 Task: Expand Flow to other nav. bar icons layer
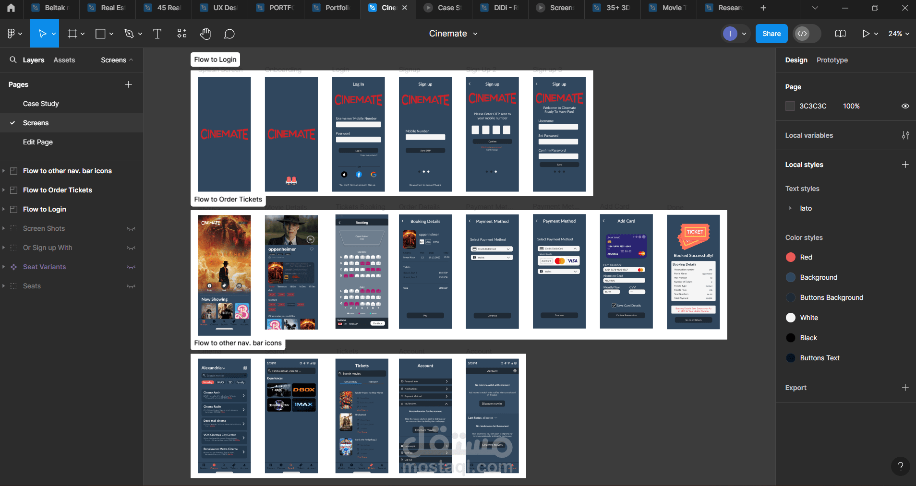coord(4,171)
